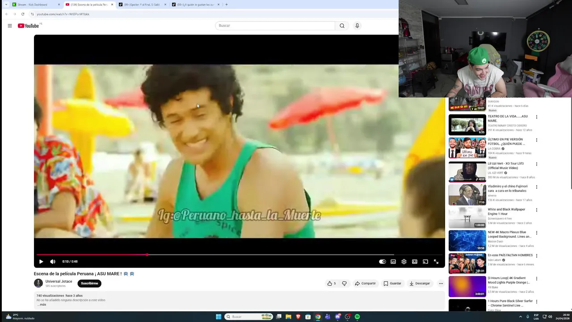Start voice search with the microphone icon
The width and height of the screenshot is (572, 322).
coord(357,25)
